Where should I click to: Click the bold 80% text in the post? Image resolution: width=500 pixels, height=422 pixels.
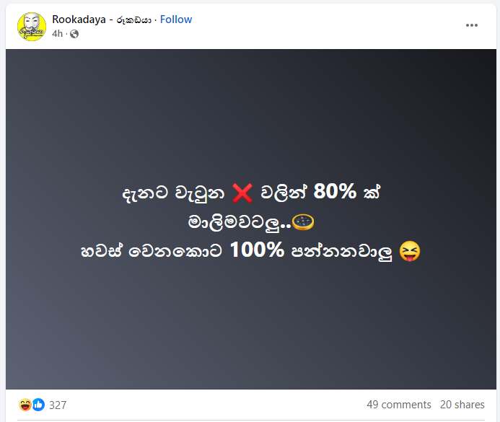(335, 191)
